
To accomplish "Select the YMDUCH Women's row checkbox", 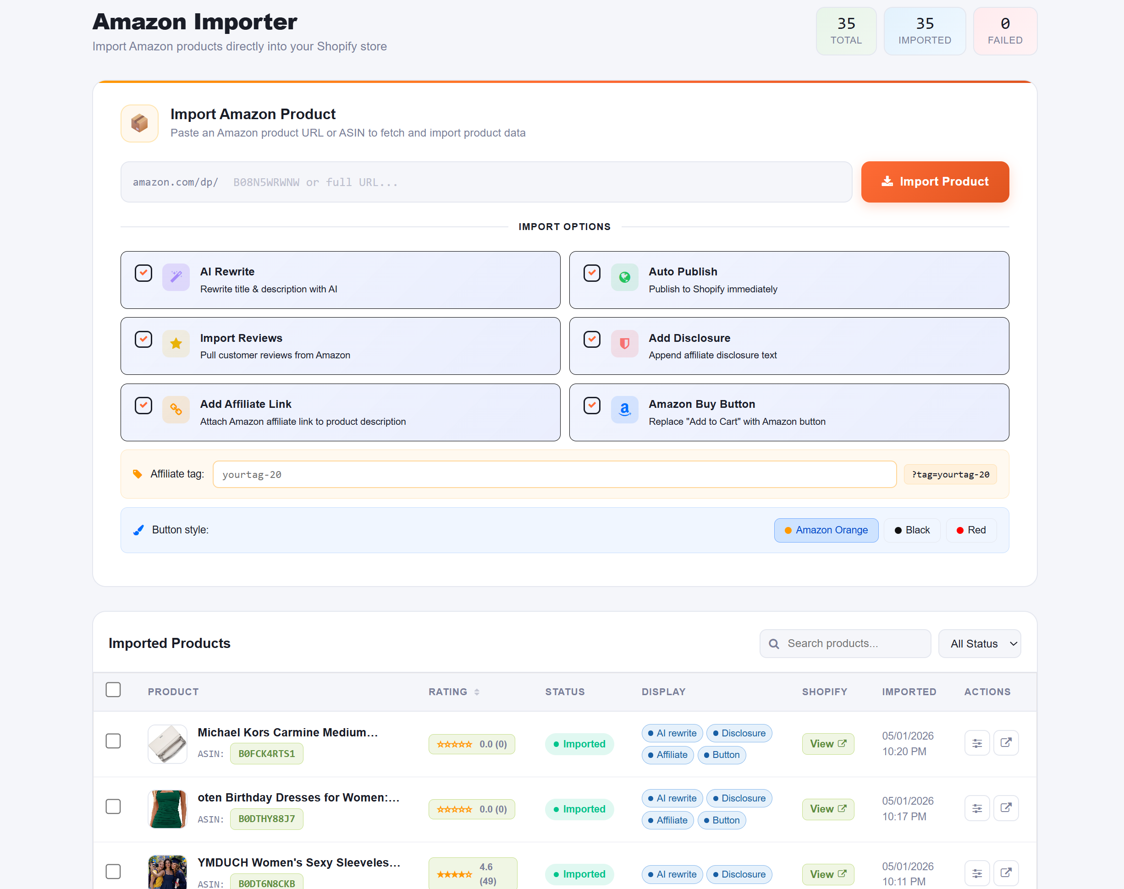I will coord(113,871).
